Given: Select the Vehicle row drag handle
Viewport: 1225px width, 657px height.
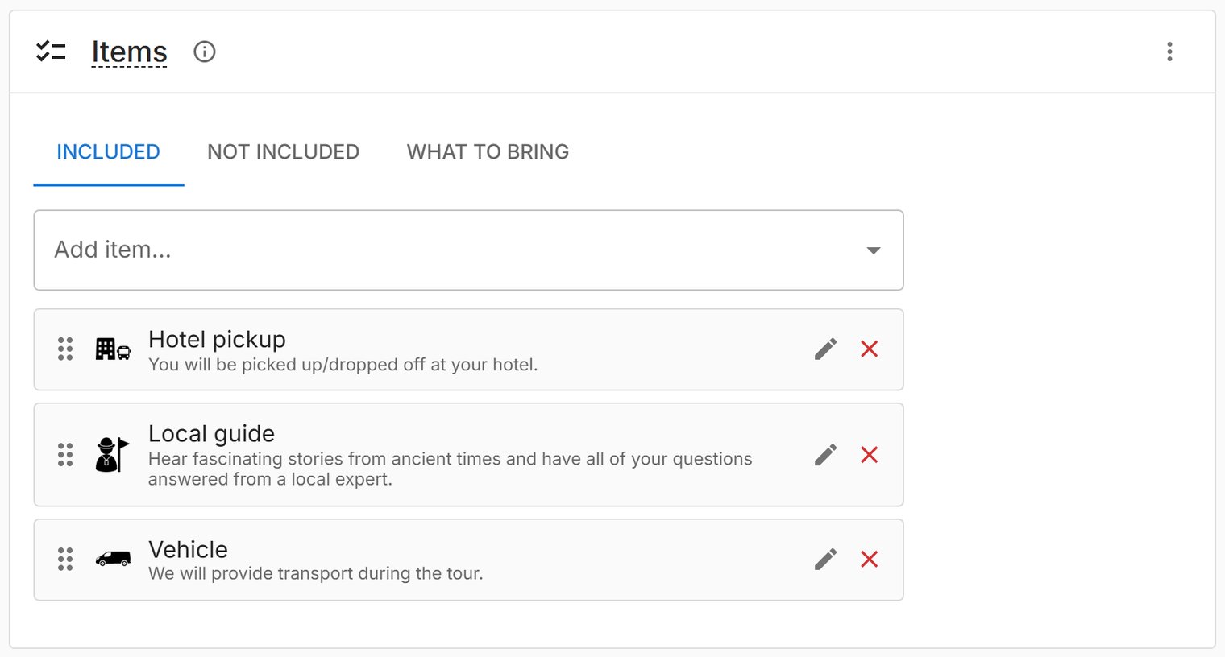Looking at the screenshot, I should [65, 560].
